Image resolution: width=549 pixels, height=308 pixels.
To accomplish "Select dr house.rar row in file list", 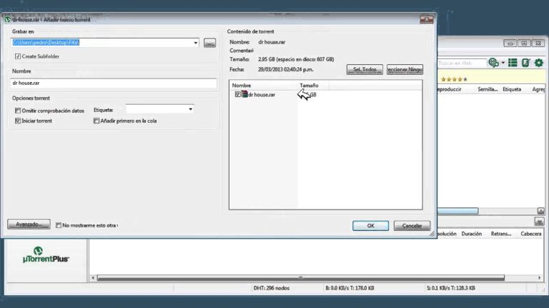I will 326,94.
